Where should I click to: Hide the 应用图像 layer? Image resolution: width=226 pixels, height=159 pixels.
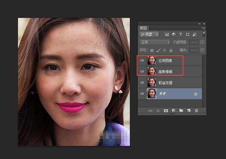[x=142, y=61]
